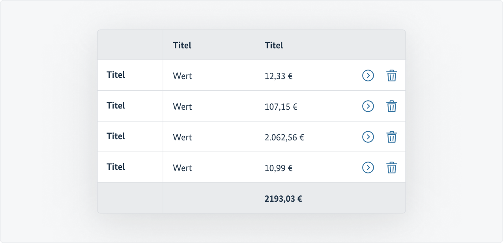Screen dimensions: 503x243
Task: Open details arrow for the 12,33 € row
Action: coord(368,75)
